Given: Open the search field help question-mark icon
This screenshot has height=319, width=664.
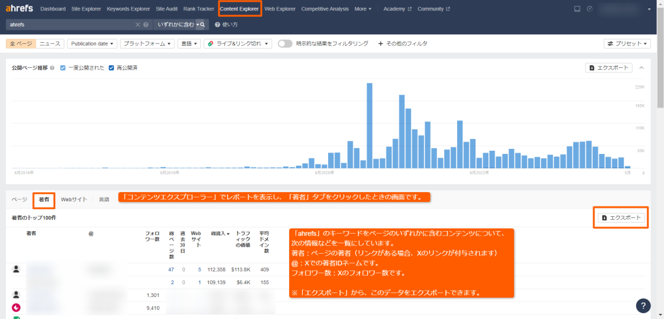Looking at the screenshot, I should pyautogui.click(x=146, y=25).
